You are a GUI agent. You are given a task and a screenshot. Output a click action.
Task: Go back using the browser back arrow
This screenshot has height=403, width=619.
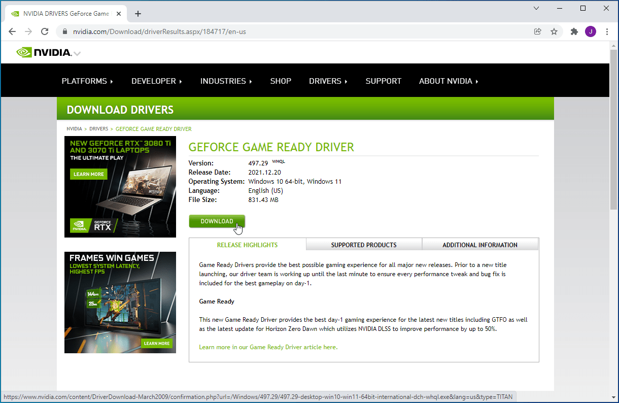pyautogui.click(x=12, y=31)
